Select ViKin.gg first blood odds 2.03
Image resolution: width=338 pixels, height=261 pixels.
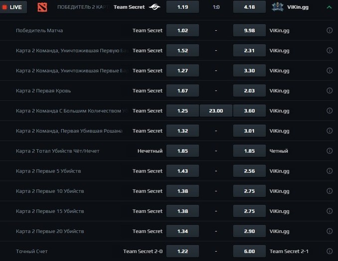click(x=249, y=90)
